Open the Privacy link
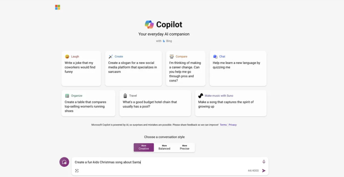Viewport: 344px width, 177px height. 232,125
